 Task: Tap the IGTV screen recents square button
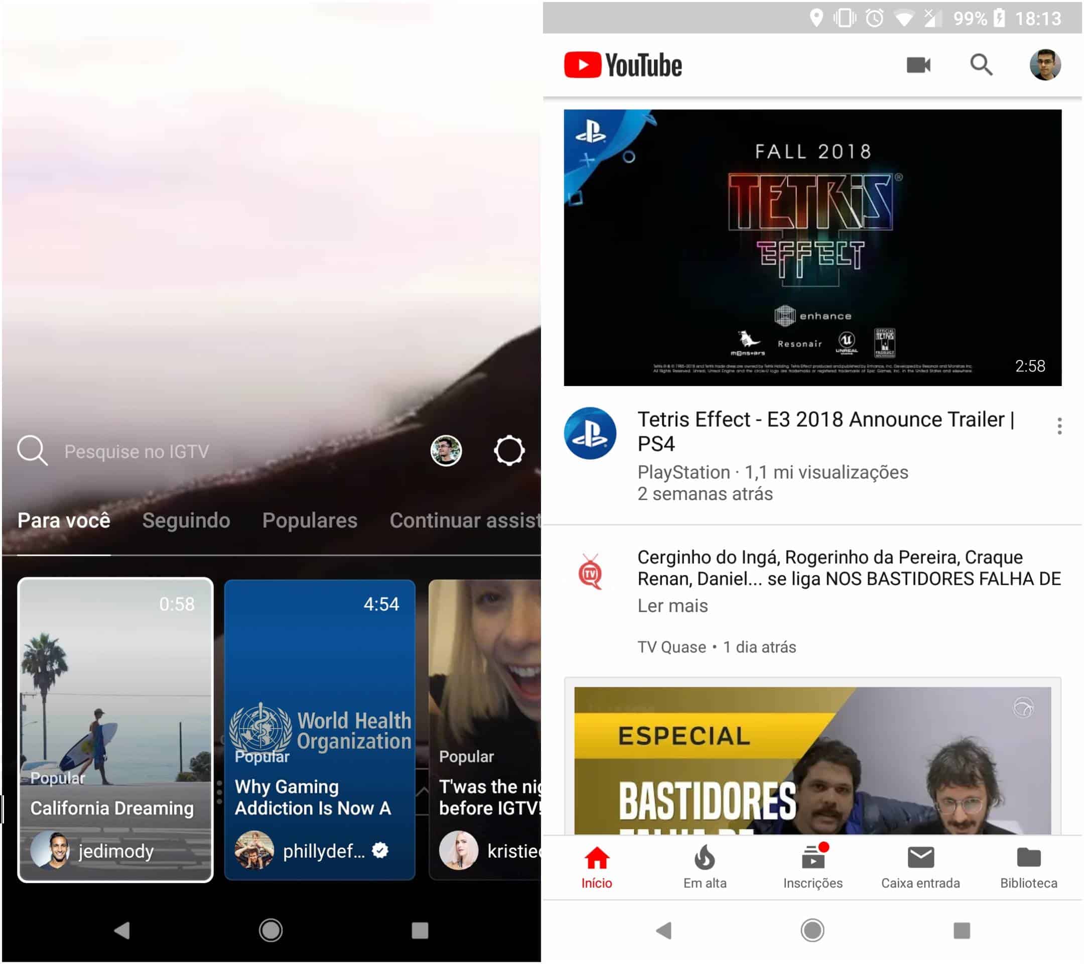pyautogui.click(x=420, y=930)
